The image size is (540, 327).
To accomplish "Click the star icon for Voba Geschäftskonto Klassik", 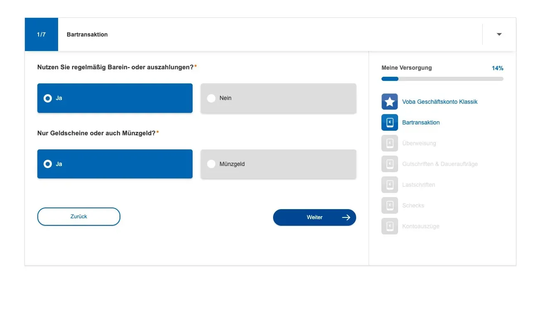I will pos(389,102).
